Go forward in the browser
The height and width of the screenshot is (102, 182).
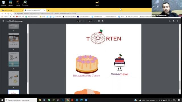[x=5, y=14]
